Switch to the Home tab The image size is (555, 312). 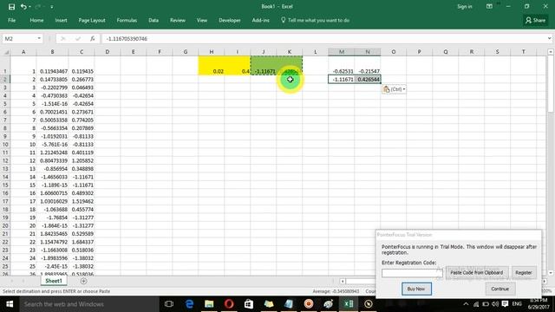36,20
